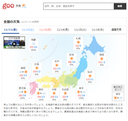Click the sun-to-cloud icon in 東京 map card
The width and height of the screenshot is (128, 121).
[x=81, y=92]
